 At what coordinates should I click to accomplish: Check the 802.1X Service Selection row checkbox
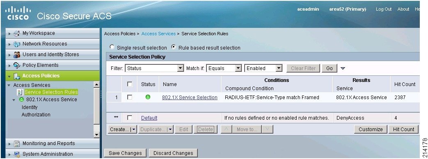(x=130, y=97)
